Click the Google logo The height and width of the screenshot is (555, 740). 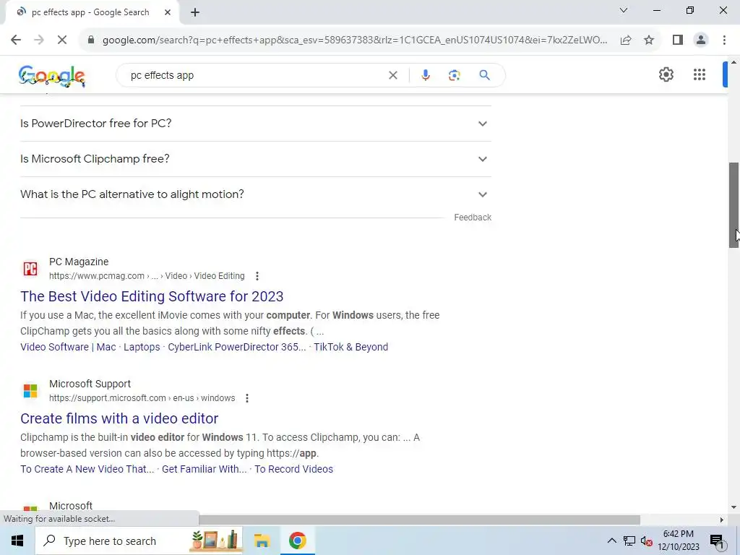click(52, 75)
